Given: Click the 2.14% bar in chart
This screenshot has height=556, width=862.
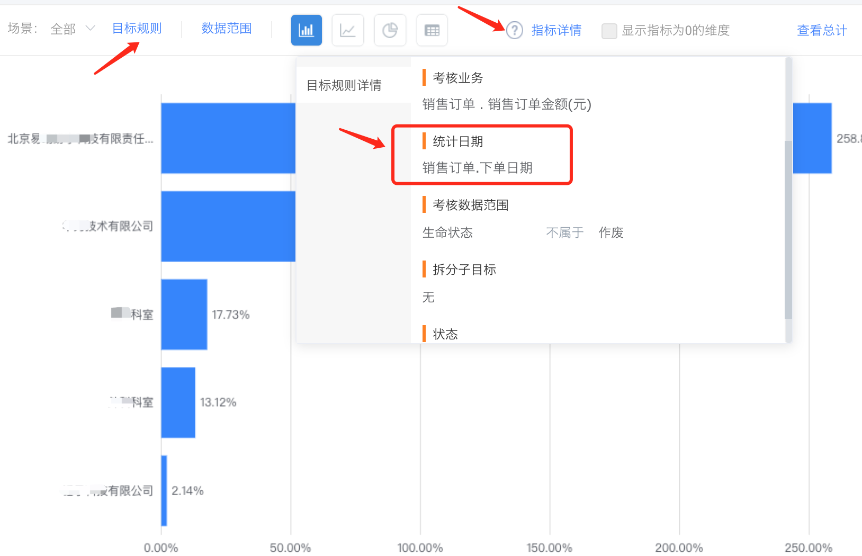Looking at the screenshot, I should pos(164,490).
